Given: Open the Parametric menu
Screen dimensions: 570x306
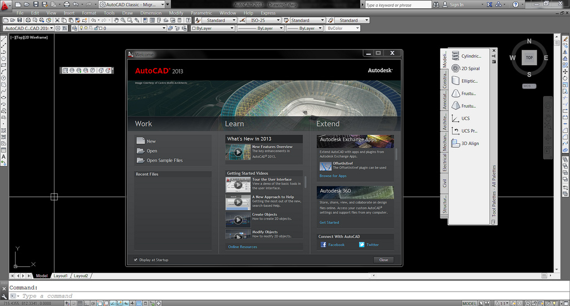Looking at the screenshot, I should 201,13.
